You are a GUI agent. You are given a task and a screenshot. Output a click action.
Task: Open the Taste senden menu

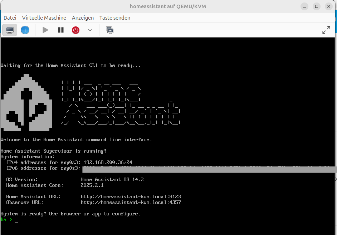(x=115, y=18)
